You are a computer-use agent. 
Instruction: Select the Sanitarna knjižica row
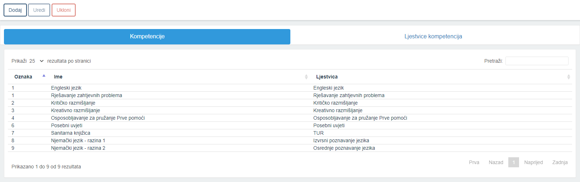(x=290, y=133)
